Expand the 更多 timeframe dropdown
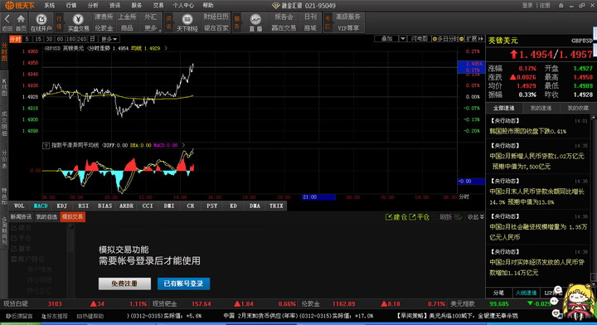Screen dimensions: 597x325 tap(109, 39)
